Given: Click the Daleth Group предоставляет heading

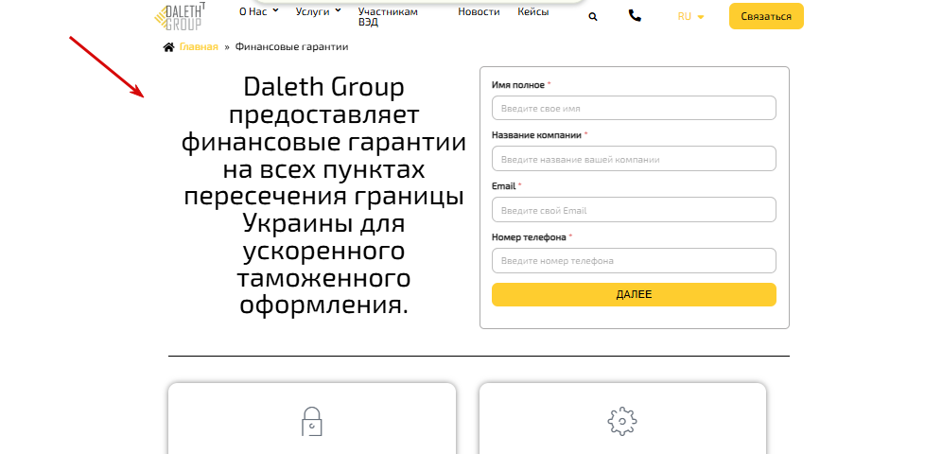Looking at the screenshot, I should tap(323, 197).
